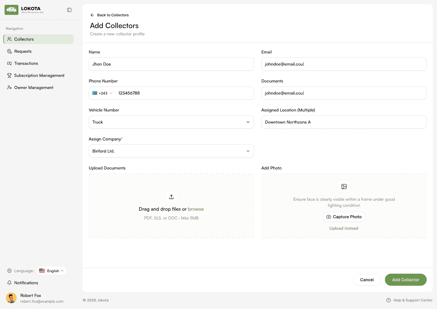Viewport: 437px width, 309px height.
Task: Click the Requests sidebar icon
Action: tap(9, 51)
